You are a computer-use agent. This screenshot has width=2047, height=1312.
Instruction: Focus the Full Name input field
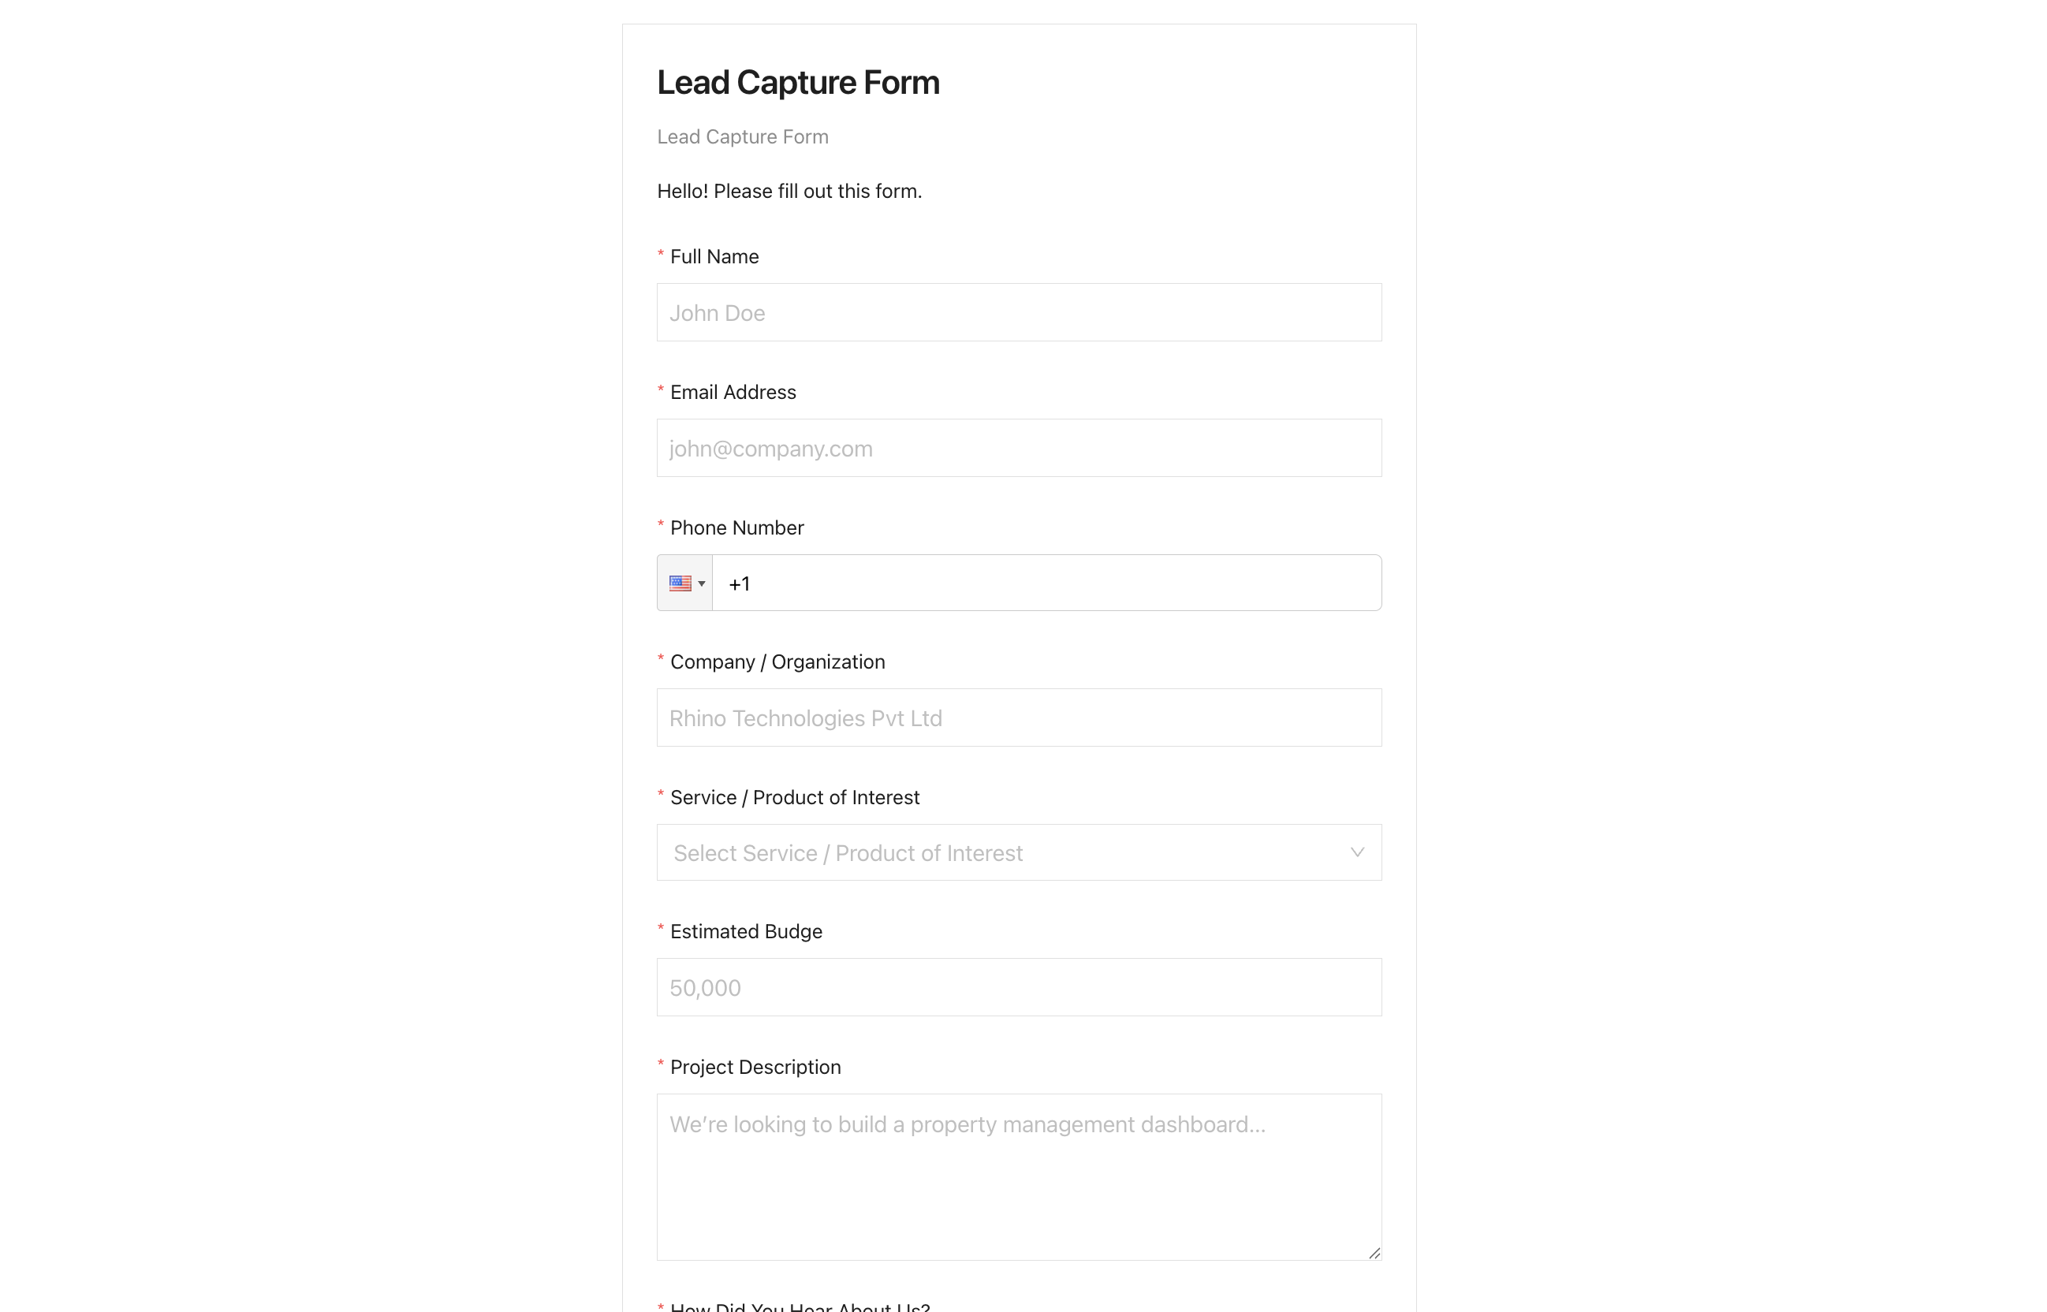(x=1019, y=313)
